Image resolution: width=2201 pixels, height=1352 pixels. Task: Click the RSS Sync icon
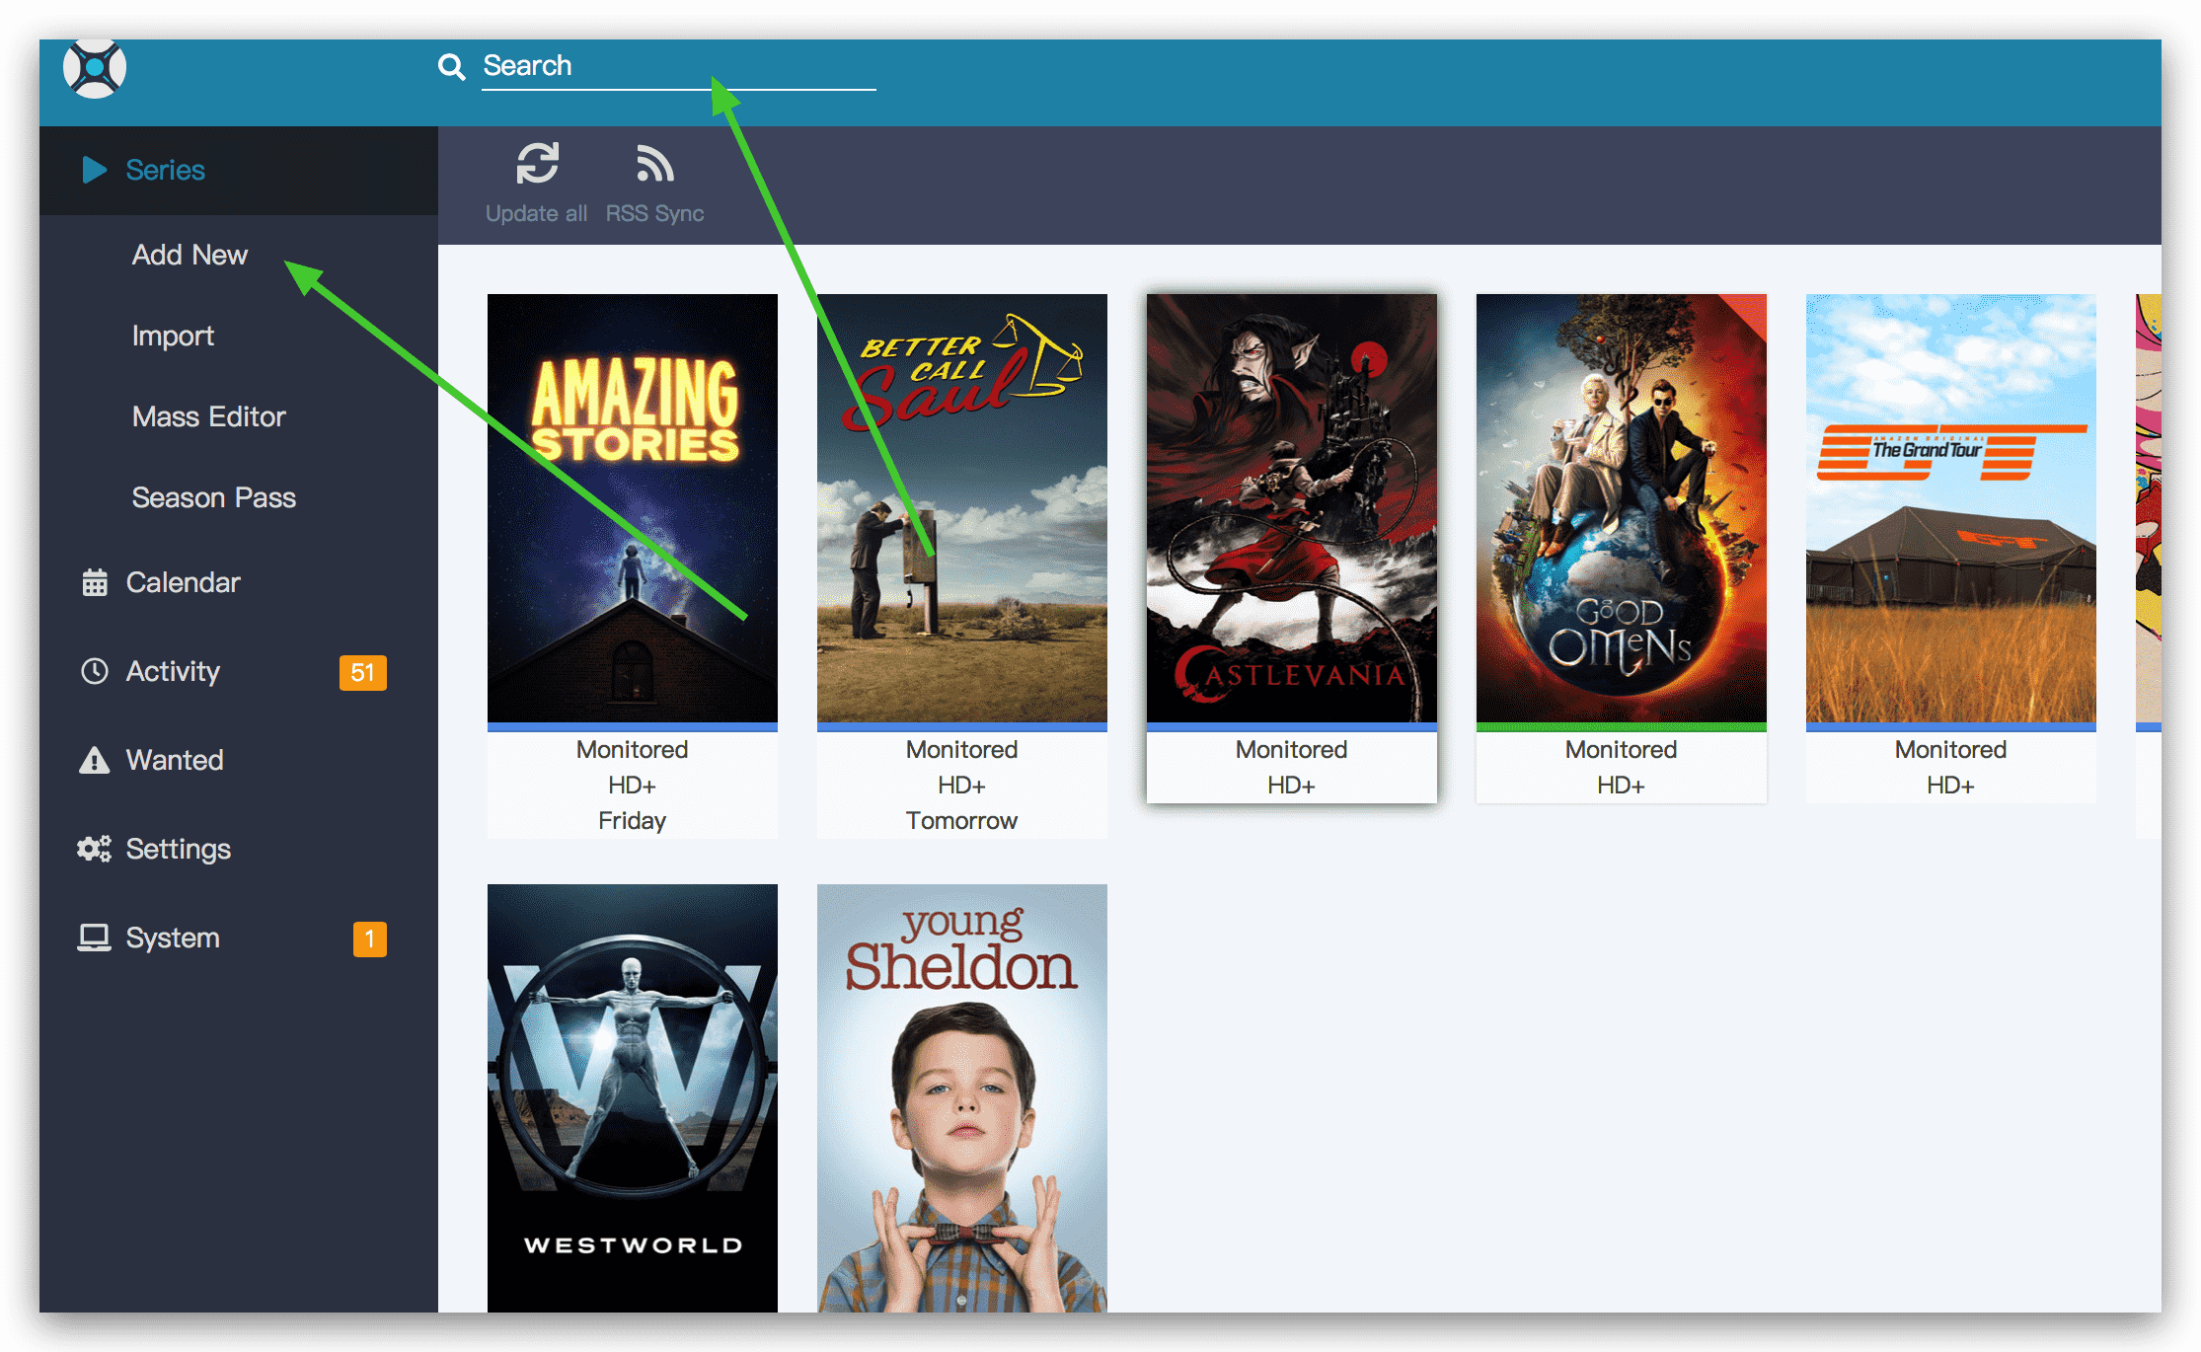[x=654, y=164]
